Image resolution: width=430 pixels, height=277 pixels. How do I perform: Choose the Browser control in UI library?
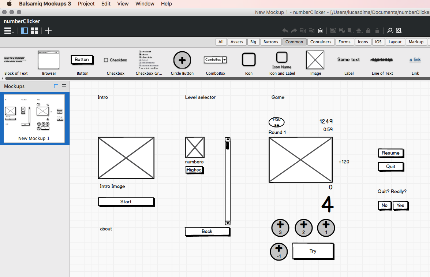[x=49, y=60]
